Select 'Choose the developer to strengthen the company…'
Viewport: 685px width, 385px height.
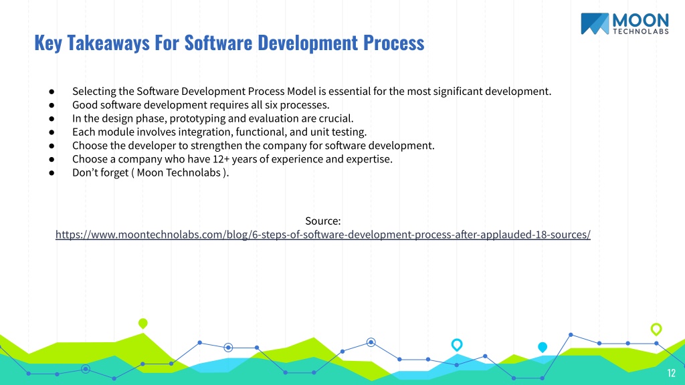tap(254, 145)
